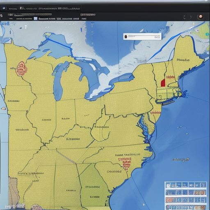The image size is (210, 210).
Task: Click the small icon at the far left of the tab strip
Action: tap(4, 8)
